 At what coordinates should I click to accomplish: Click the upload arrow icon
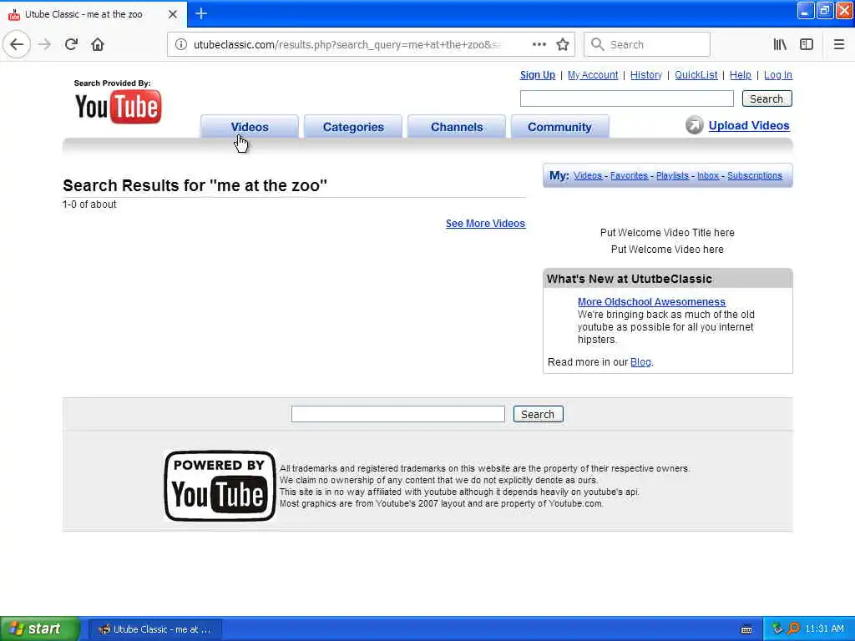pyautogui.click(x=694, y=125)
